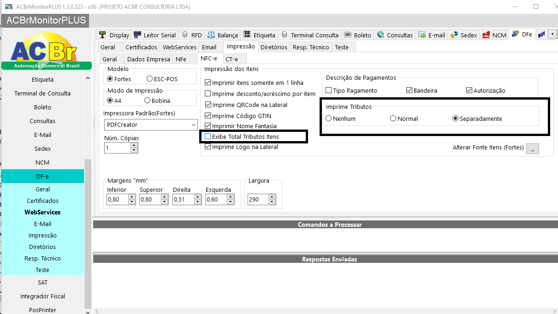
Task: Decrease Direita margin value
Action: coord(198,202)
